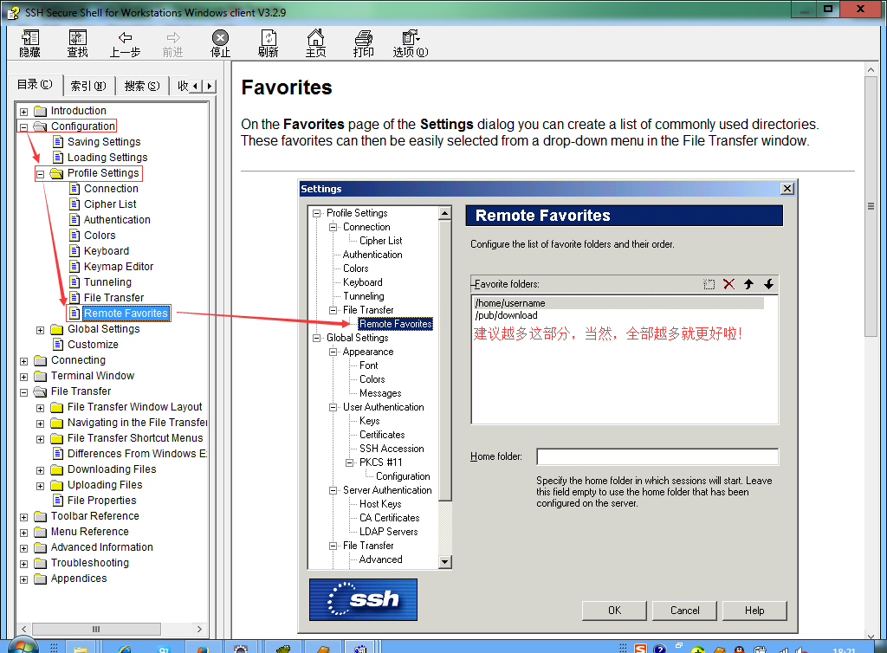Click the Windows Start button
The width and height of the screenshot is (887, 653).
click(22, 645)
